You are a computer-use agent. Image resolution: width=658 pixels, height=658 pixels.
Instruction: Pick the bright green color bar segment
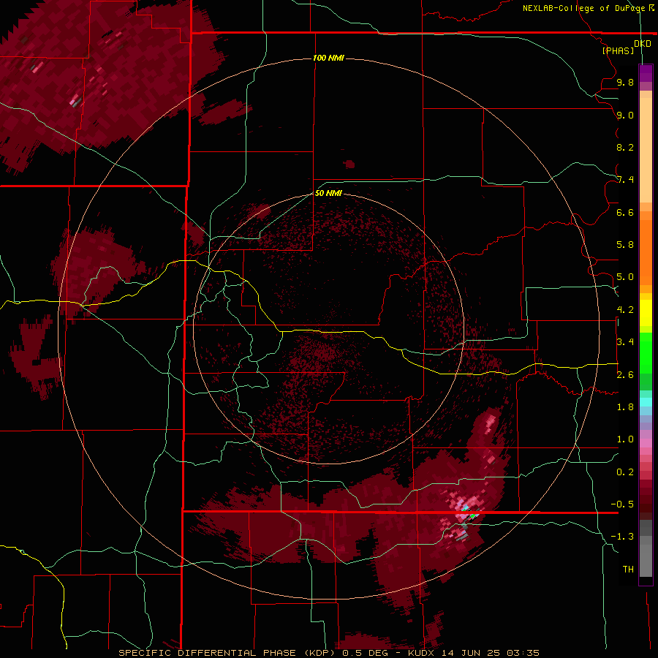pos(646,353)
